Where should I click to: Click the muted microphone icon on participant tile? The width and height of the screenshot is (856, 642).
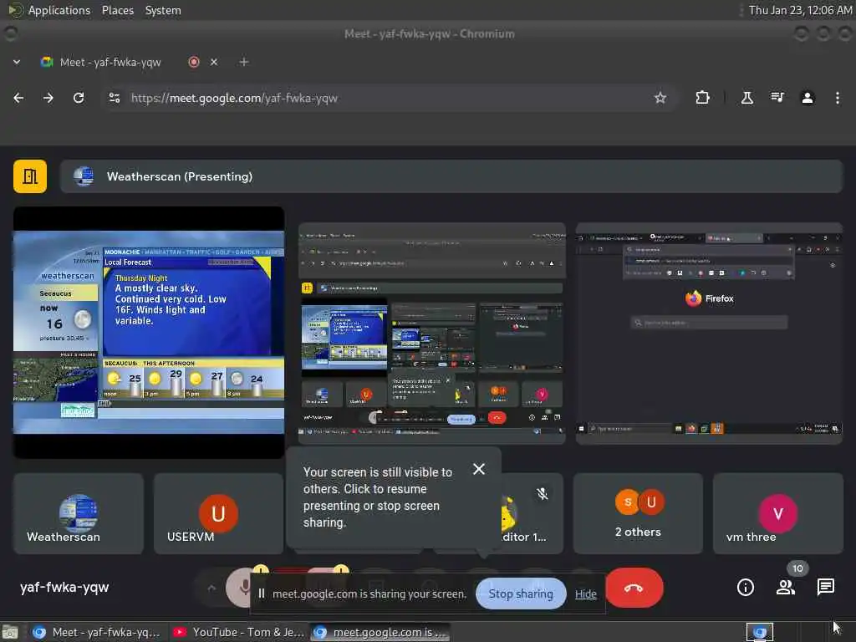tap(542, 493)
